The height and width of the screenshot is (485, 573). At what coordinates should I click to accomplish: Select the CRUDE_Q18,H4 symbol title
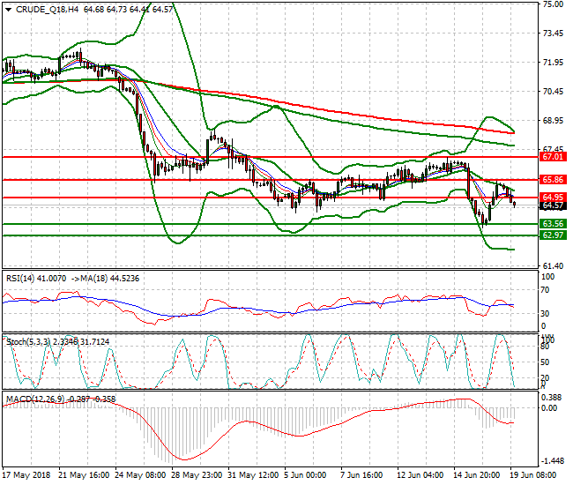pos(47,10)
